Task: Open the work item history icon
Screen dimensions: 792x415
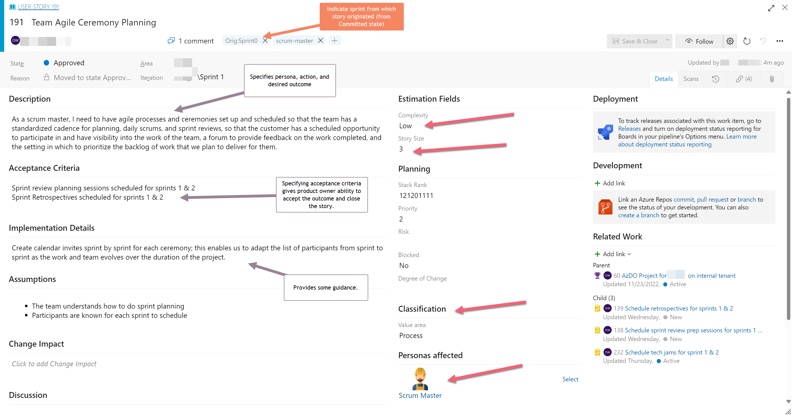Action: pyautogui.click(x=715, y=79)
